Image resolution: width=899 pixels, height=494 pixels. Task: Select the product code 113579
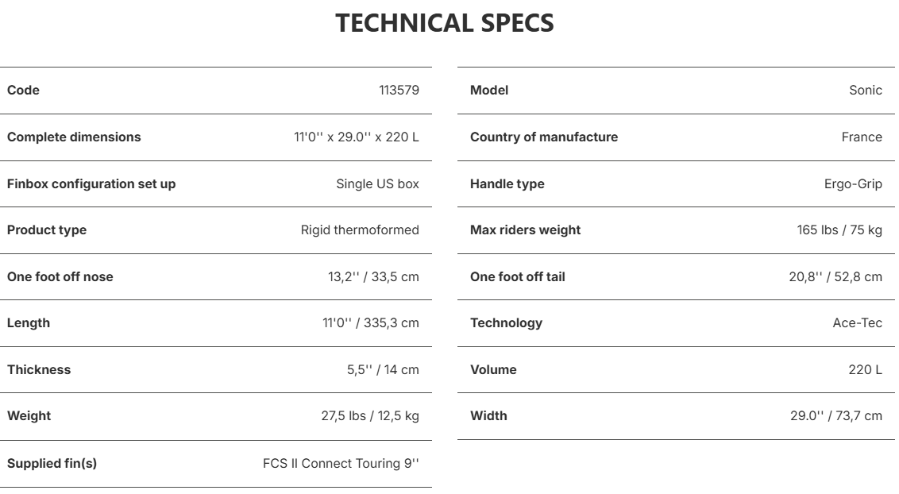point(399,90)
